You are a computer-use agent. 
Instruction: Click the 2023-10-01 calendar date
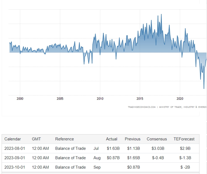(15, 167)
